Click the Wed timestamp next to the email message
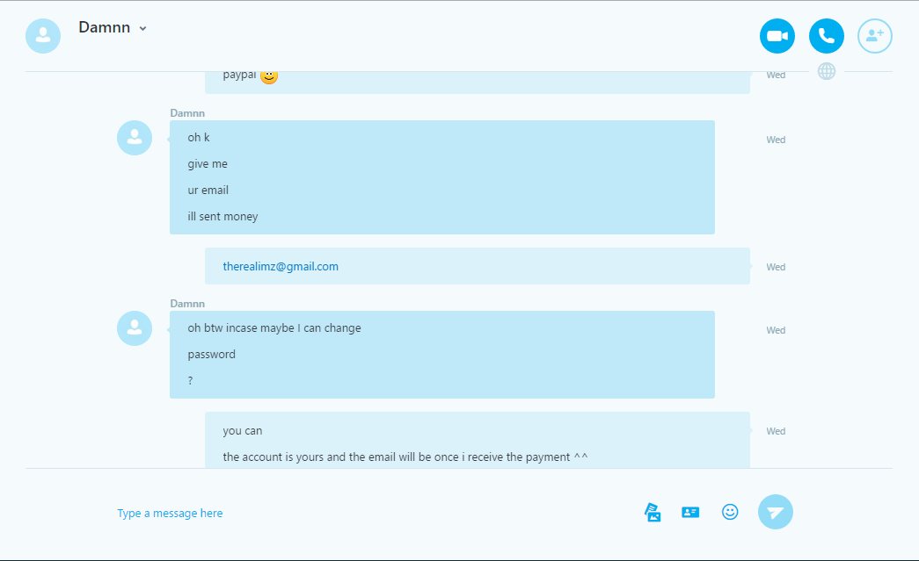This screenshot has width=919, height=561. coord(776,268)
